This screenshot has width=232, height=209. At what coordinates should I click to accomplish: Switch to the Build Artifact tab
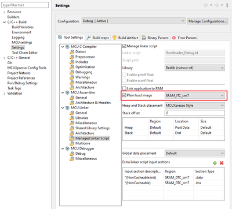coord(125,38)
